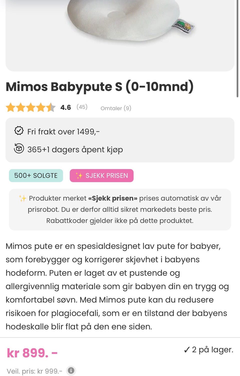The height and width of the screenshot is (376, 240).
Task: Tap the free shipping badge icon
Action: 19,131
